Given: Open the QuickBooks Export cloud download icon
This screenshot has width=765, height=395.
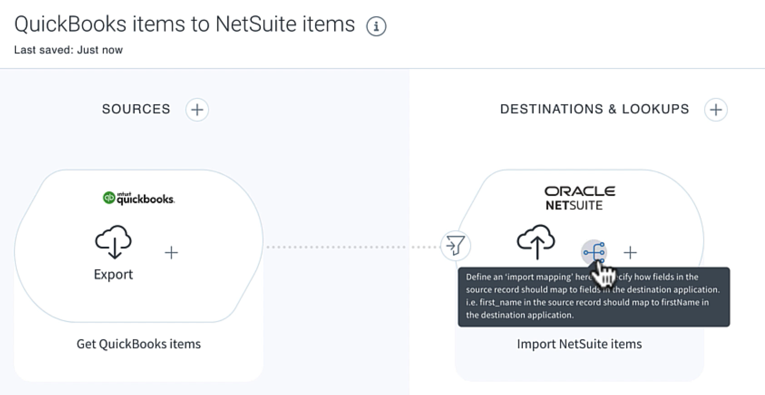Looking at the screenshot, I should point(113,242).
